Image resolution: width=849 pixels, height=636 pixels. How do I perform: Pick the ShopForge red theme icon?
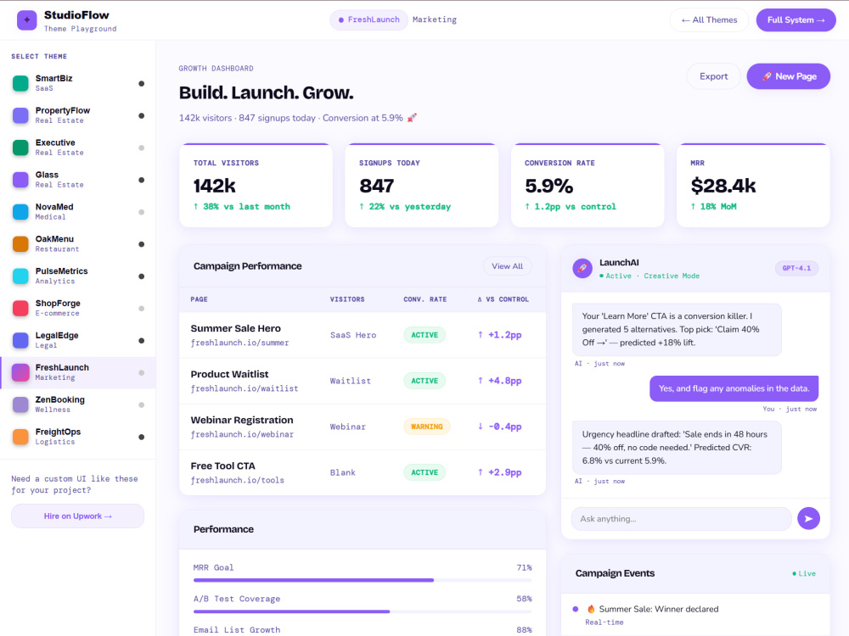click(20, 309)
